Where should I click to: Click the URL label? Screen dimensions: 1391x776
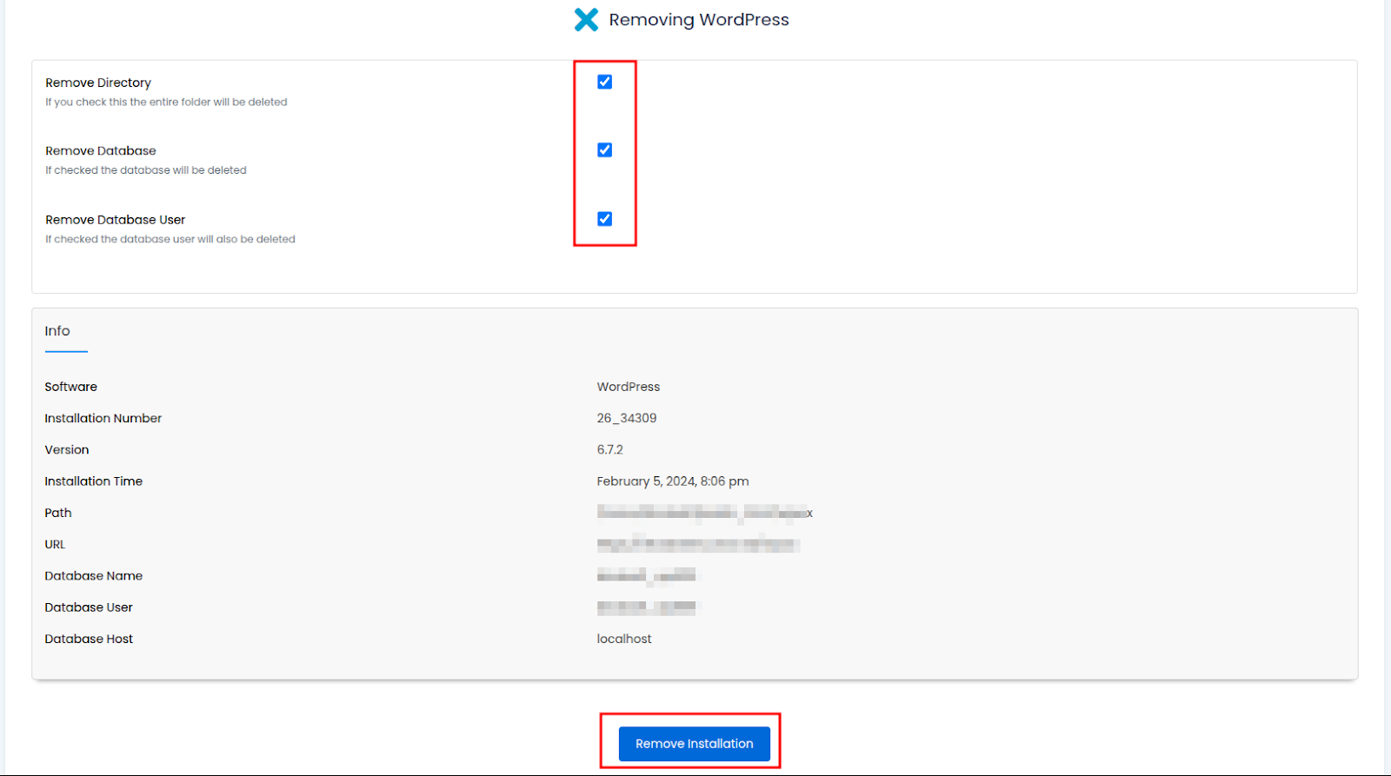(x=55, y=544)
